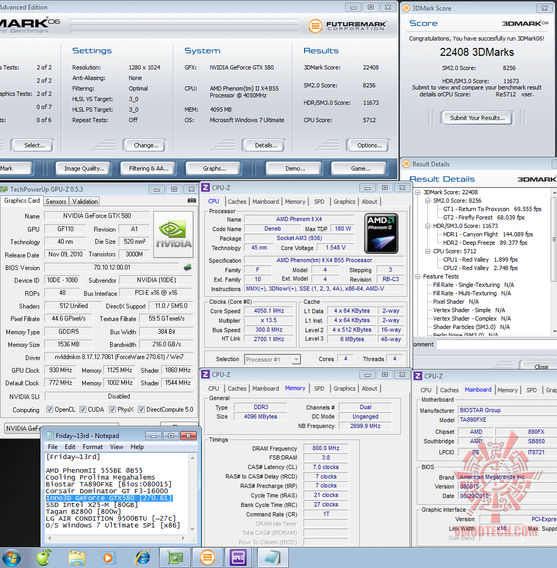557x568 pixels.
Task: Click the BIOS save chip icon
Action: coord(187,267)
